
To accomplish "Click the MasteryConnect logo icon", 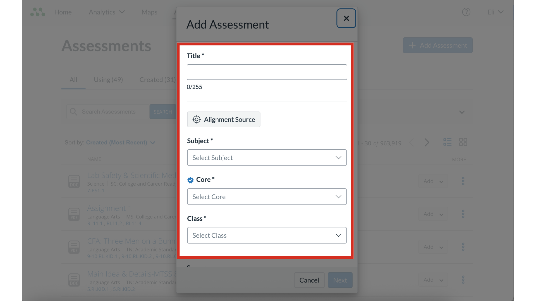I will [x=38, y=12].
